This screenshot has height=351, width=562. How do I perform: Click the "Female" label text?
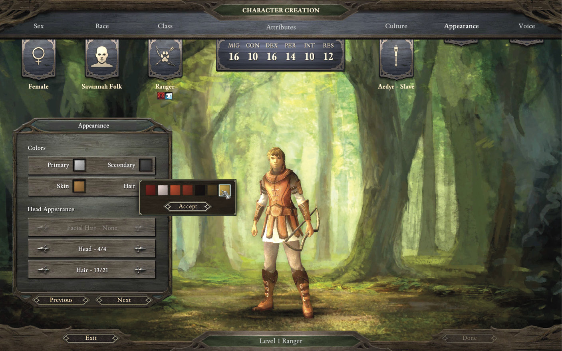[38, 86]
